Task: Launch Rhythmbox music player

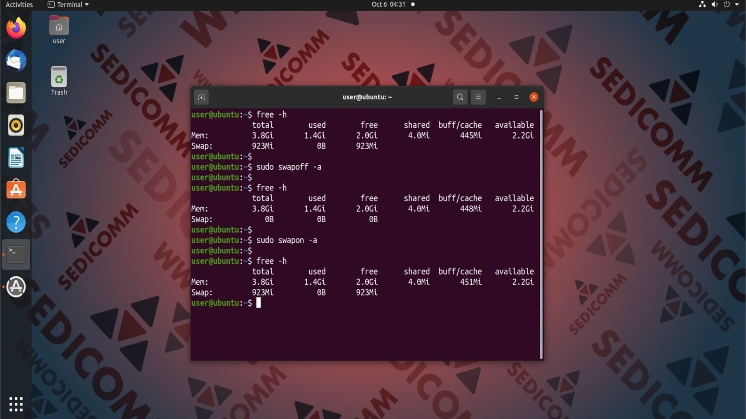Action: 16,125
